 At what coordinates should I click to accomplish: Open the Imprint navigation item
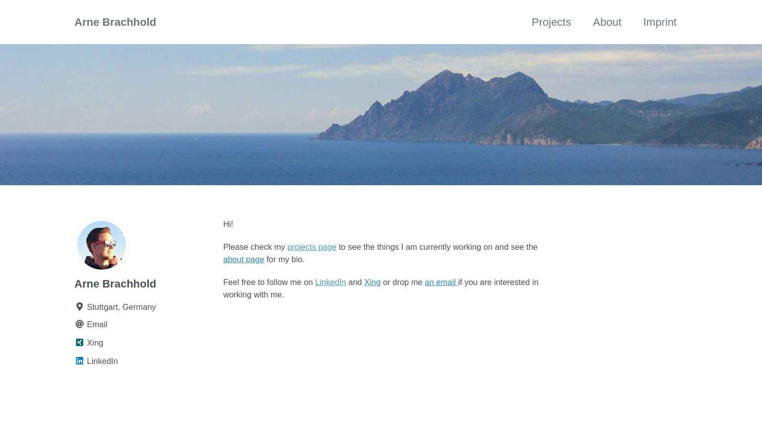coord(660,22)
